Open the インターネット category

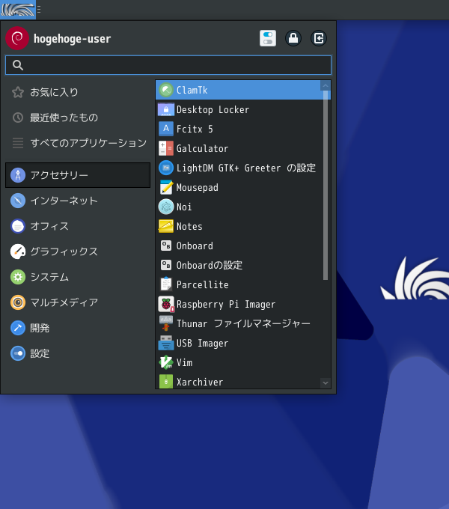click(x=78, y=201)
